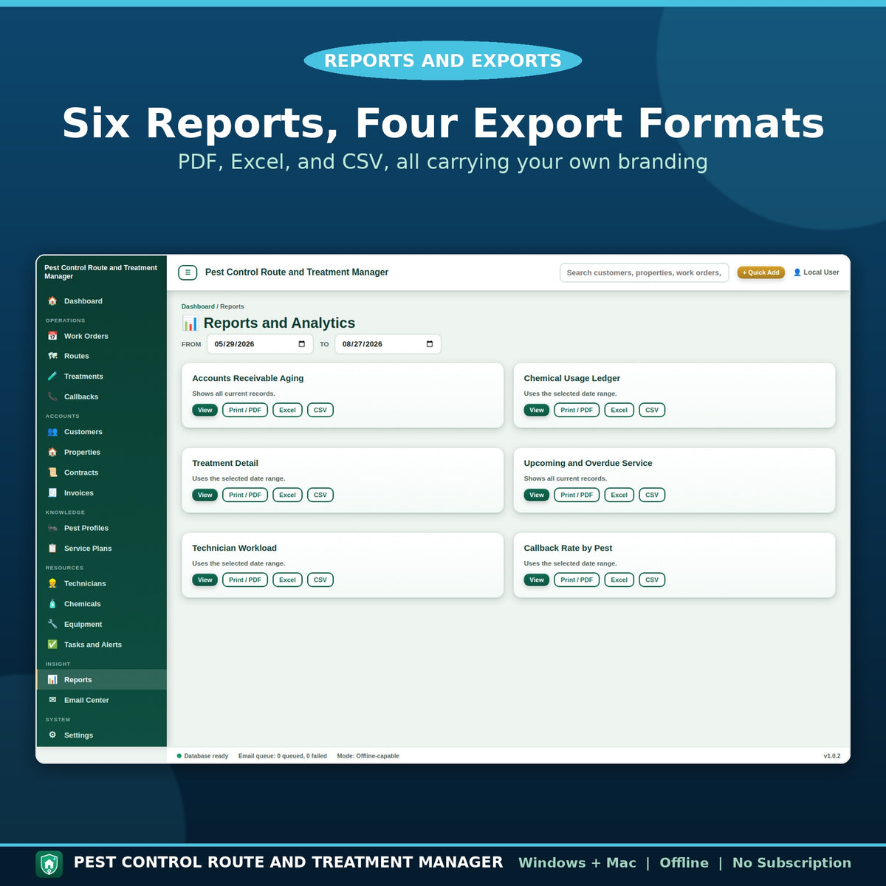The height and width of the screenshot is (886, 886).
Task: Open Settings in the sidebar
Action: pos(102,735)
